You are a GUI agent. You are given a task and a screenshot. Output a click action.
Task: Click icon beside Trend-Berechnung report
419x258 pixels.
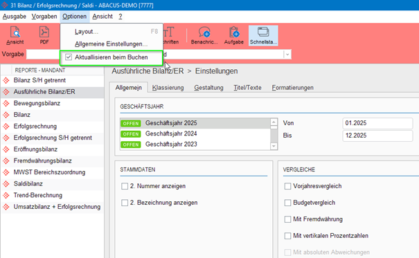pos(6,195)
